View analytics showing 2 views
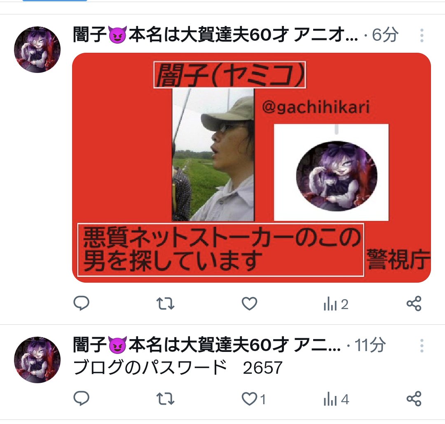445x424 pixels. pyautogui.click(x=336, y=304)
